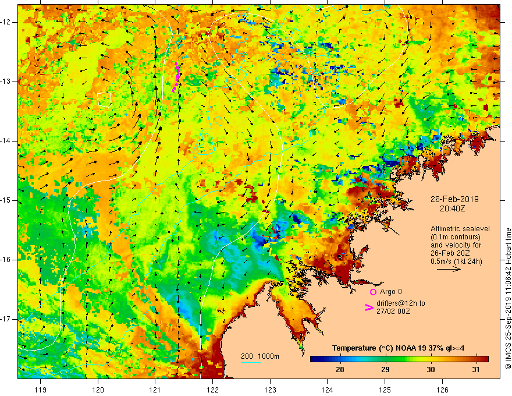This screenshot has height=396, width=512.
Task: Click the '(0.1m contours)' legend line
Action: [456, 237]
